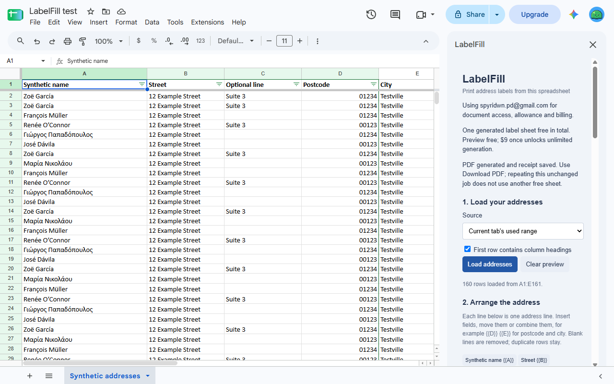This screenshot has width=614, height=384.
Task: Click the Undo arrow
Action: click(x=37, y=41)
